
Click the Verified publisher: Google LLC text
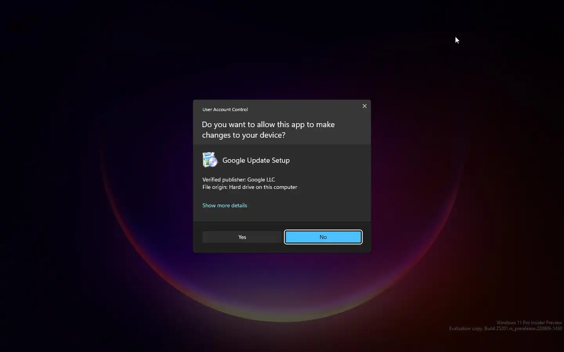coord(239,180)
